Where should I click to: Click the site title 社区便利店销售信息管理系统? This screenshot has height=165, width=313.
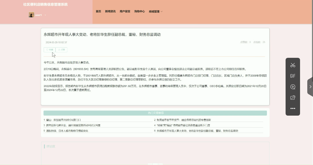[45, 5]
